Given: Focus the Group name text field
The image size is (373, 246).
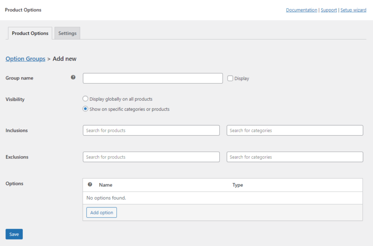Looking at the screenshot, I should tap(152, 78).
